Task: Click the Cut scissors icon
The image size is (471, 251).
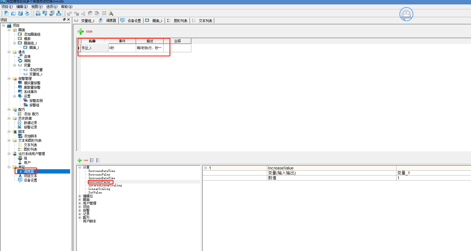Action: point(83,13)
